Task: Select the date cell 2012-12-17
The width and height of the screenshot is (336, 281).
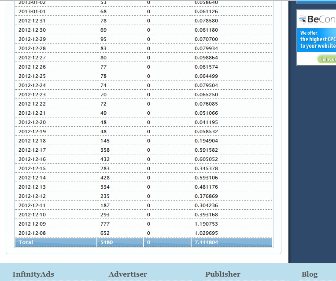Action: pyautogui.click(x=32, y=150)
